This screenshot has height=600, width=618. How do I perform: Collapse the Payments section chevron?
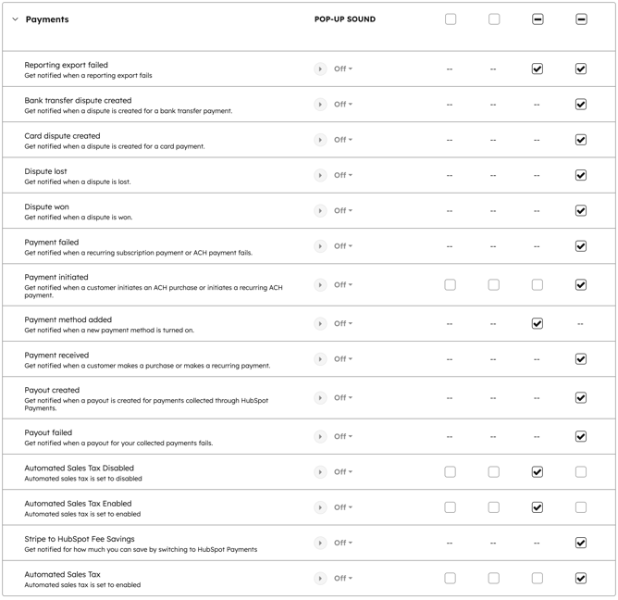pos(15,19)
